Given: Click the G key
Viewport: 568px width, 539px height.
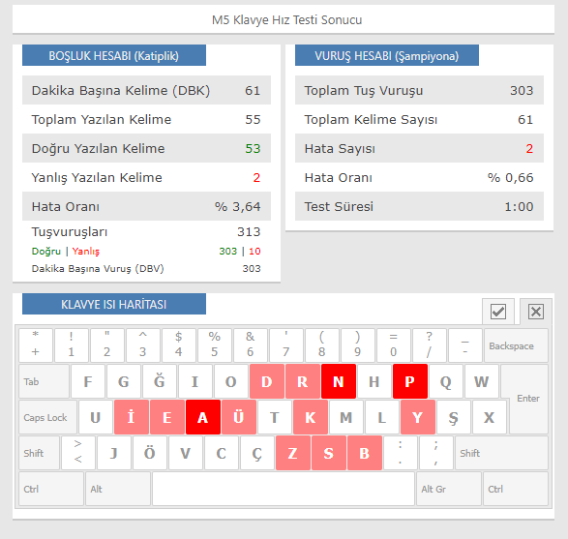Looking at the screenshot, I should pos(124,381).
